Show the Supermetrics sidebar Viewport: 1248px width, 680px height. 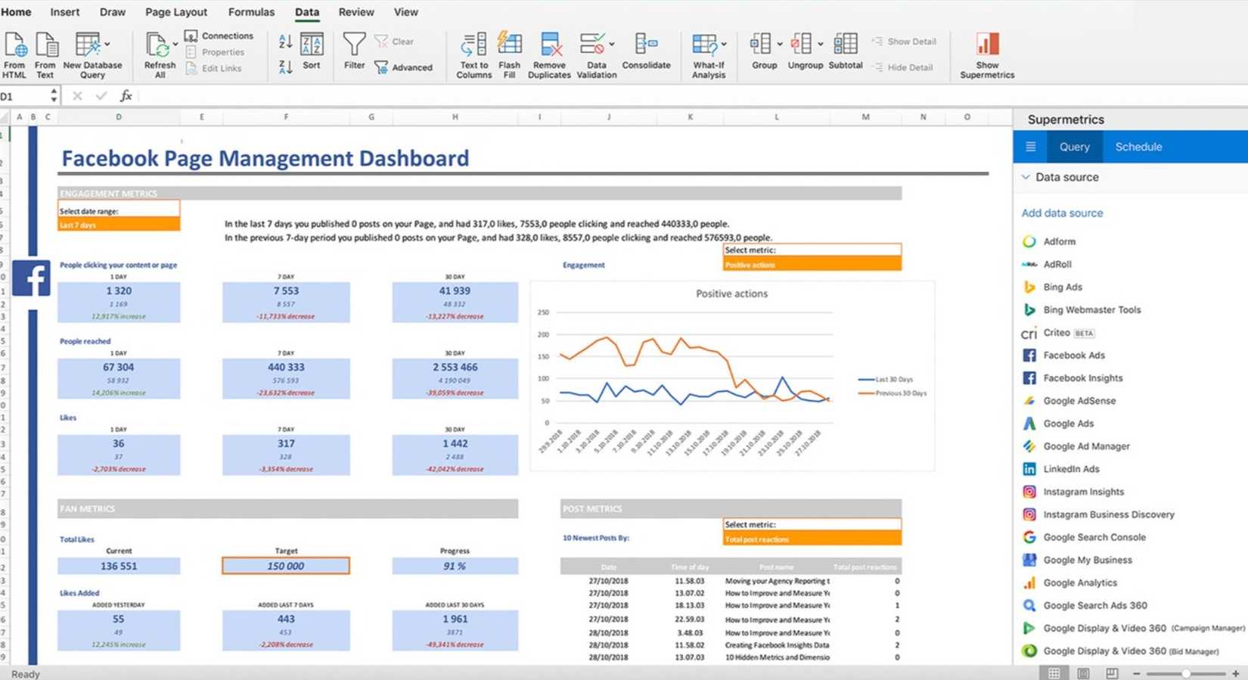tap(987, 55)
